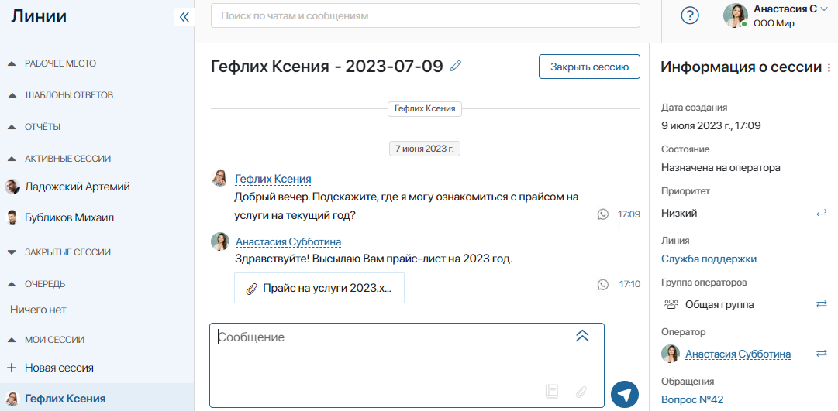Open the Служба поддержки line link
Image resolution: width=838 pixels, height=411 pixels.
[709, 259]
